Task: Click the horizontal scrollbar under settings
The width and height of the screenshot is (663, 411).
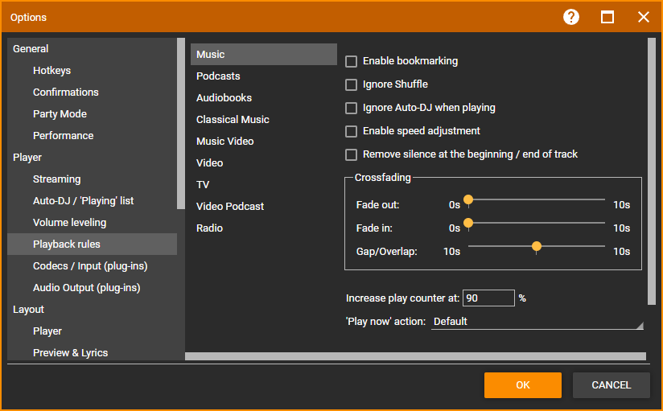Action: pos(415,356)
